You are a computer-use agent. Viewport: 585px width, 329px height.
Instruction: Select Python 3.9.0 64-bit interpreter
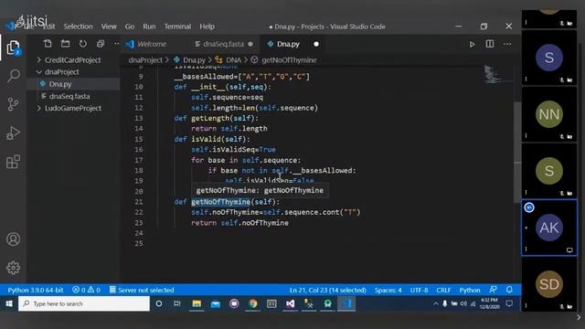pyautogui.click(x=36, y=290)
